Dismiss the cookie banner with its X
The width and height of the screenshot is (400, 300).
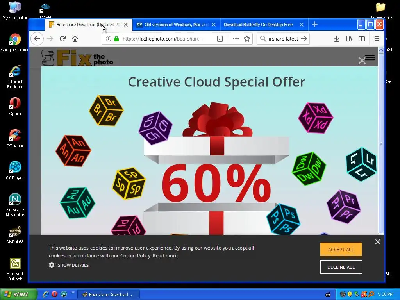(378, 242)
